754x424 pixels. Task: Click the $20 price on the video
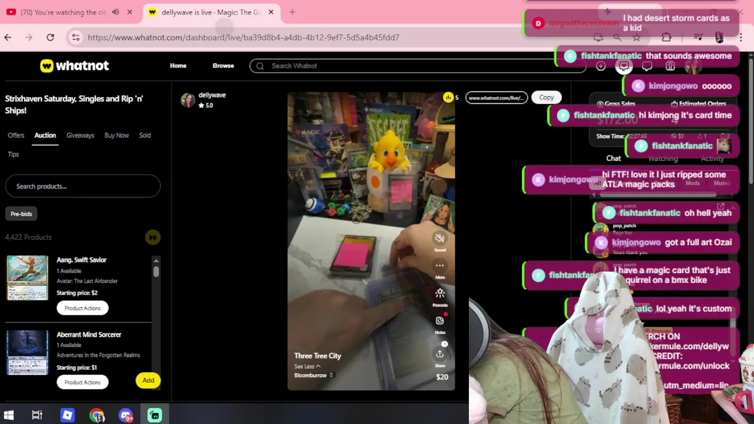[442, 377]
